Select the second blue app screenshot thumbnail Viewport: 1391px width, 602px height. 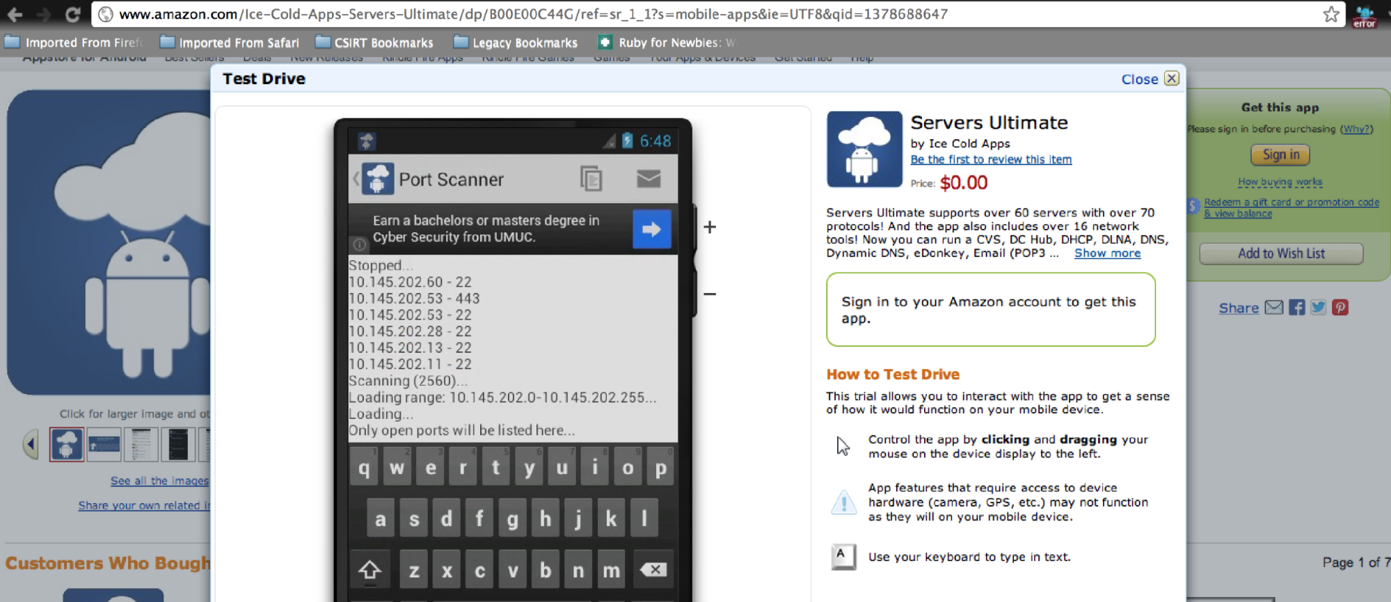click(104, 444)
